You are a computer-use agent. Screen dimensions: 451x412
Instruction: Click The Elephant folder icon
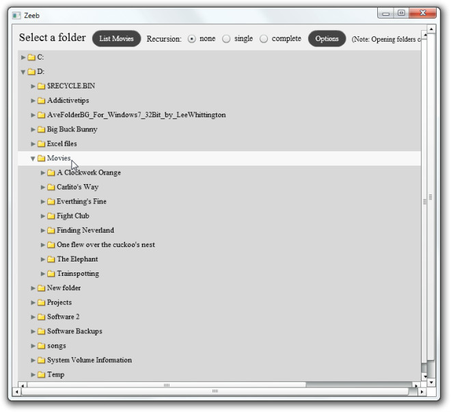[51, 259]
